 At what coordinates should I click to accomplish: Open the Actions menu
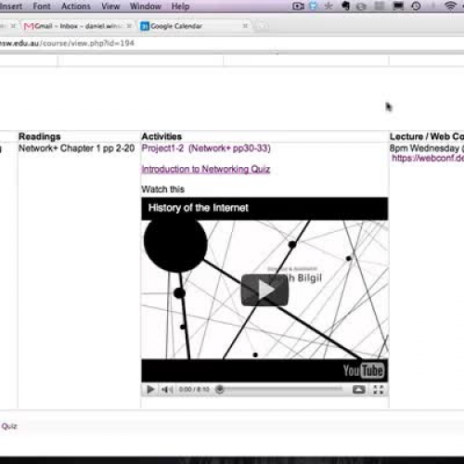(x=76, y=6)
